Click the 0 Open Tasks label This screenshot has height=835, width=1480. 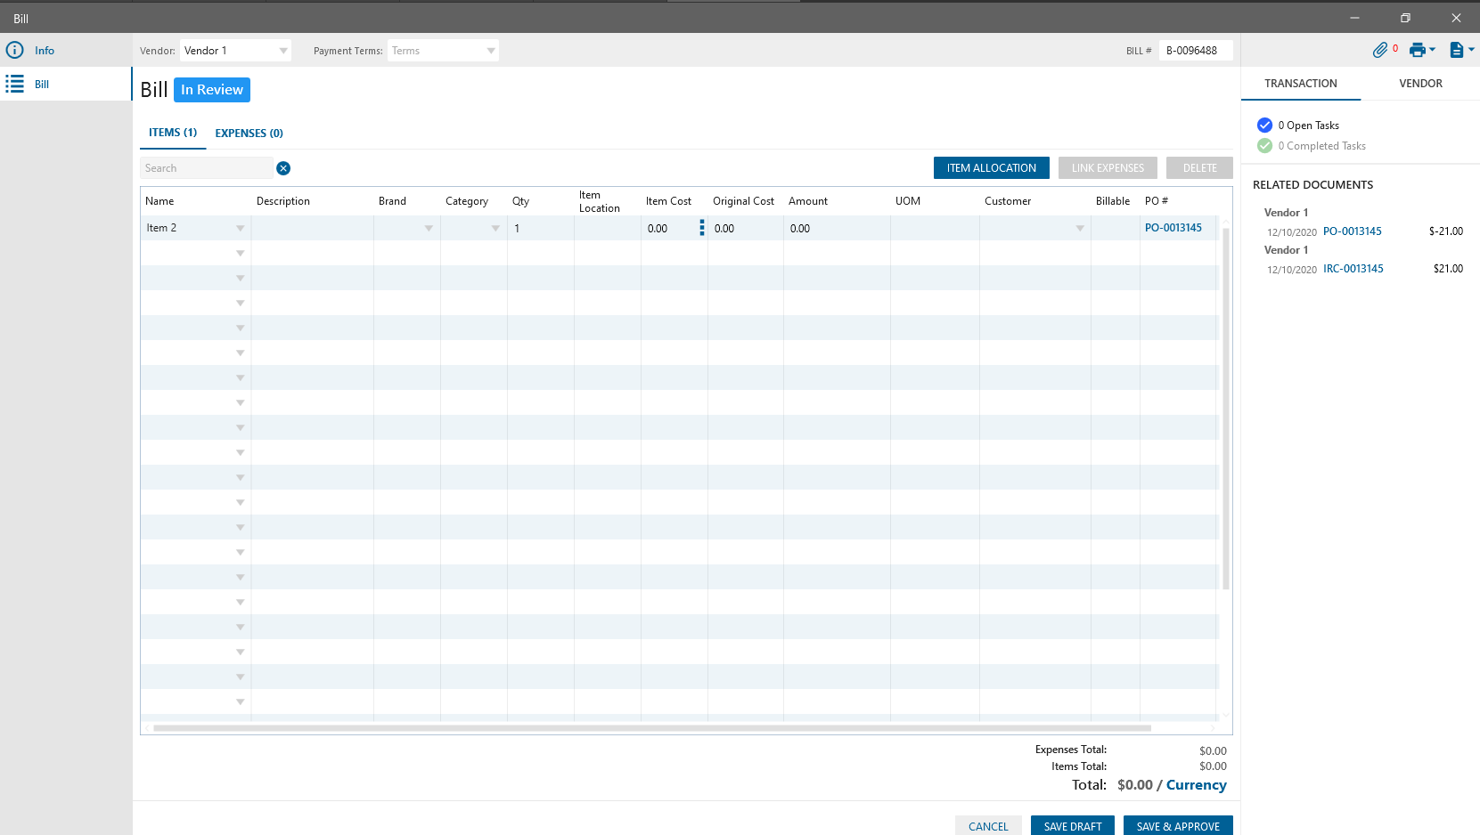[x=1309, y=126]
